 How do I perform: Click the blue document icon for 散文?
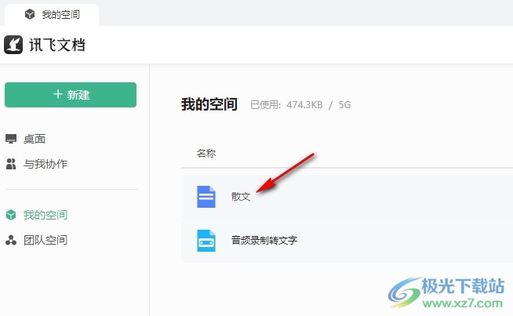pyautogui.click(x=206, y=197)
